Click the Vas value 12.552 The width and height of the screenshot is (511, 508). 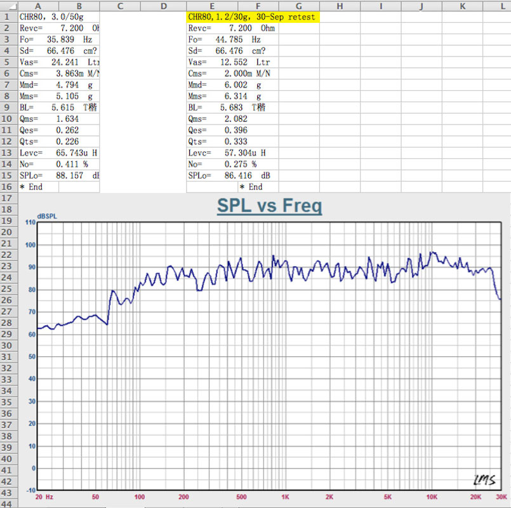234,62
